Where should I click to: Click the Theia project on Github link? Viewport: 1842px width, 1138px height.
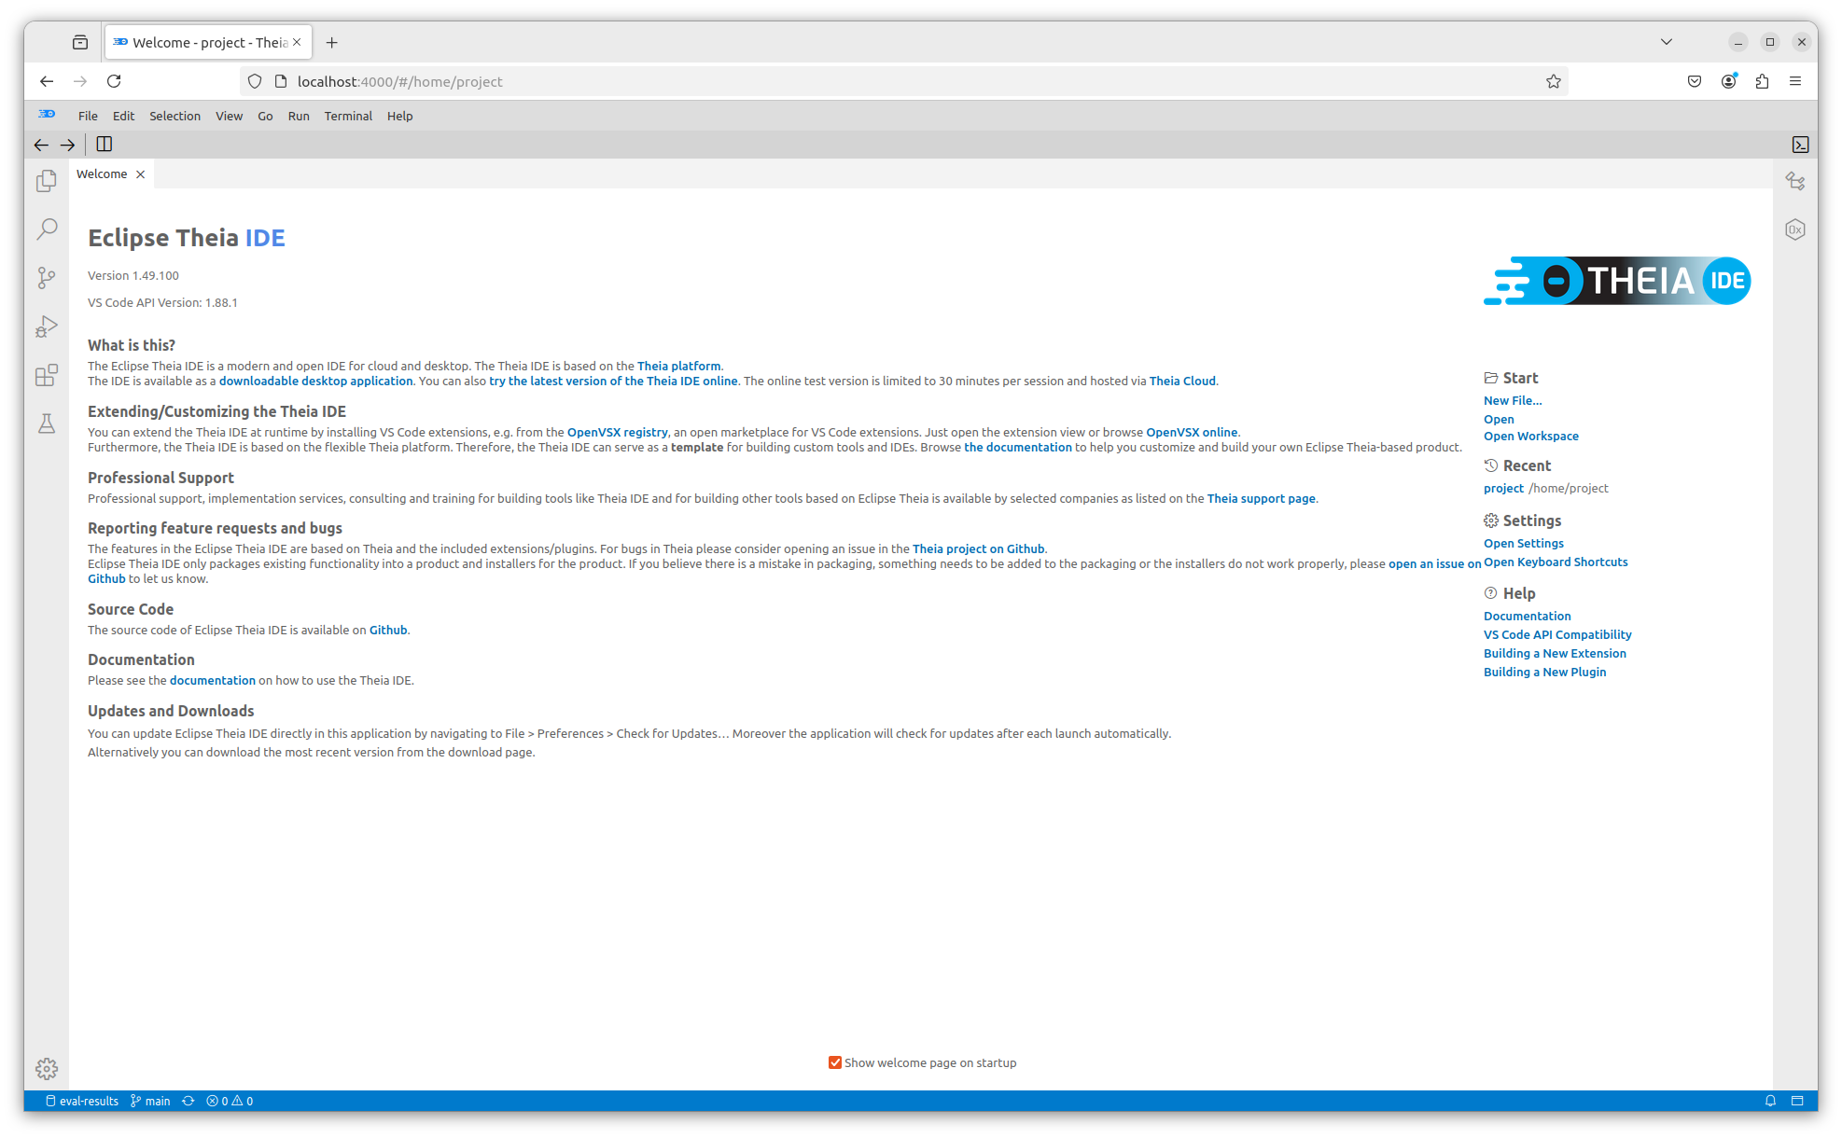point(978,548)
